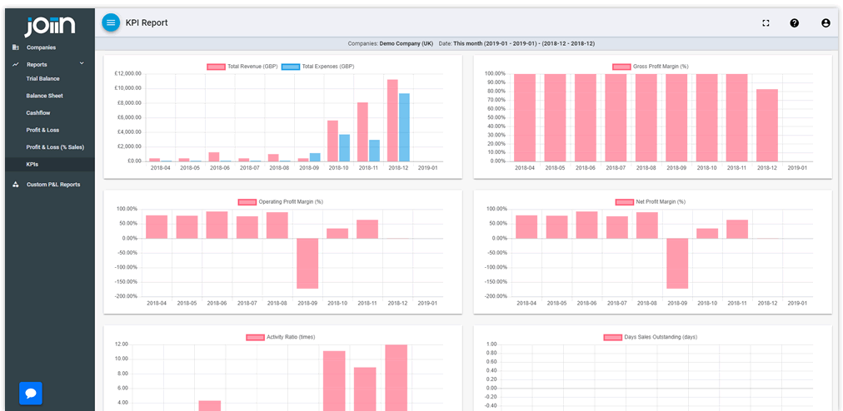Click 2018-09 negative bar in Net Profit chart
Viewport: 843px width, 411px height.
[x=677, y=263]
